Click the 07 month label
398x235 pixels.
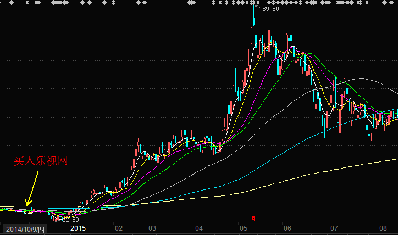[x=334, y=228]
